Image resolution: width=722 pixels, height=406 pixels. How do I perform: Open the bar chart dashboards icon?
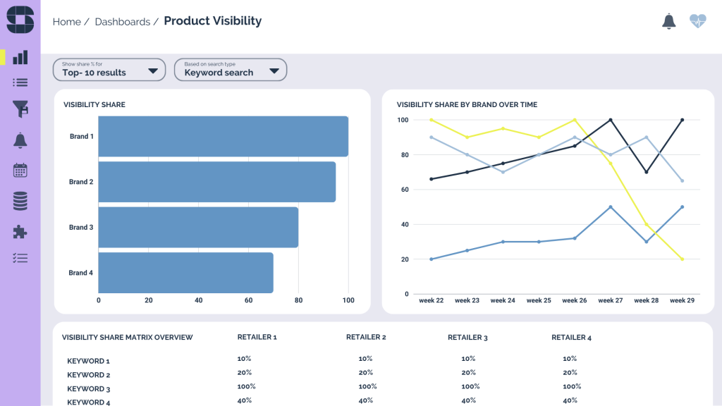(20, 57)
